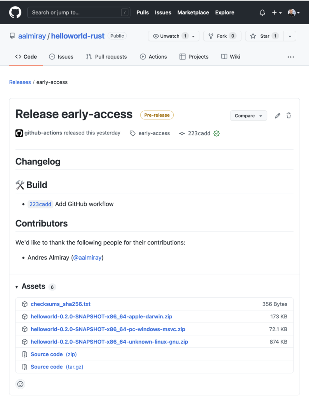Screen dimensions: 309x398
Task: Open Marketplace from the top navigation
Action: [193, 12]
